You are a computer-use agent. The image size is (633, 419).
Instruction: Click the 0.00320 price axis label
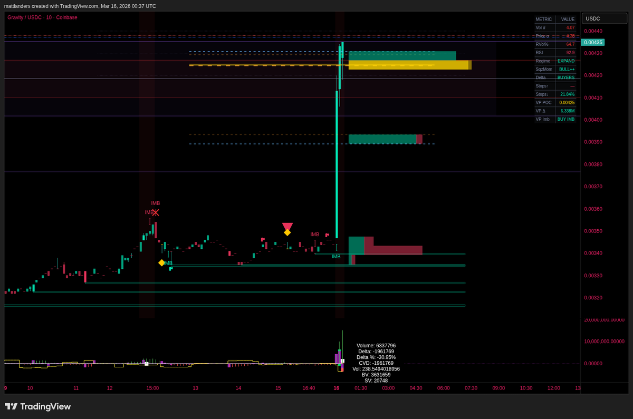point(593,298)
